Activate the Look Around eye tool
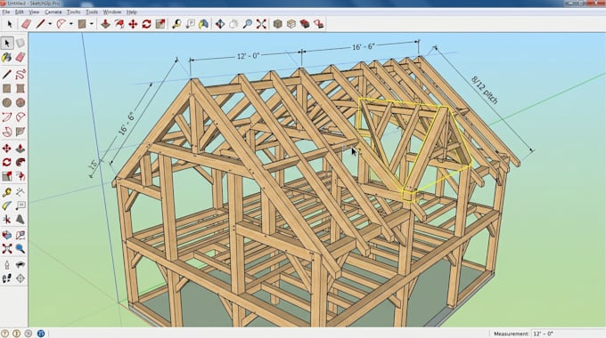This screenshot has height=338, width=606. click(20, 265)
